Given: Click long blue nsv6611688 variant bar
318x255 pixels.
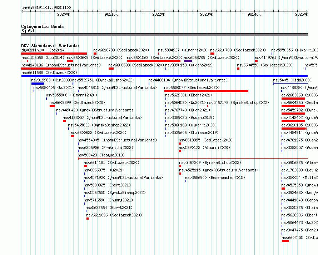Looking at the screenshot, I should (x=164, y=76).
